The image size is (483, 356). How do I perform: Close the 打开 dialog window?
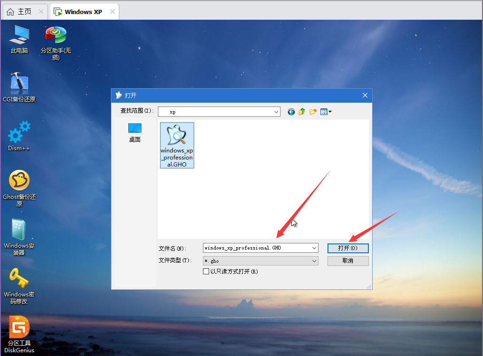pos(365,95)
